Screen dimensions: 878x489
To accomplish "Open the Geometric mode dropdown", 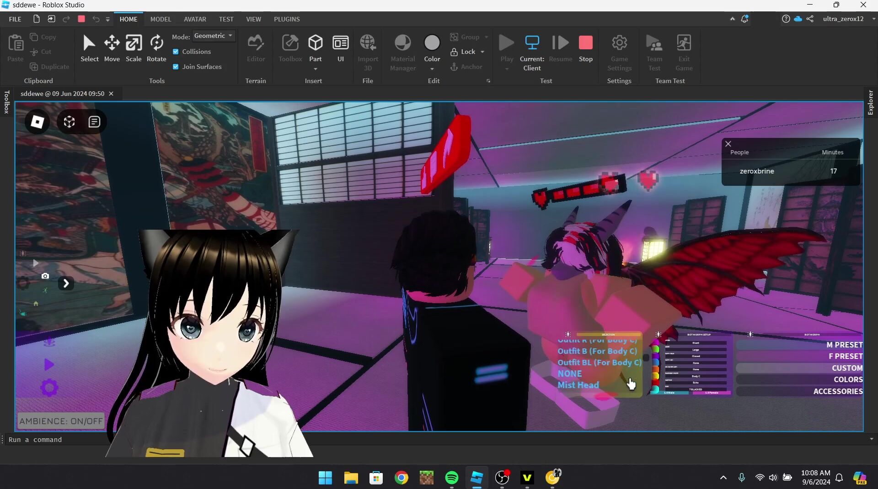I will click(x=213, y=36).
